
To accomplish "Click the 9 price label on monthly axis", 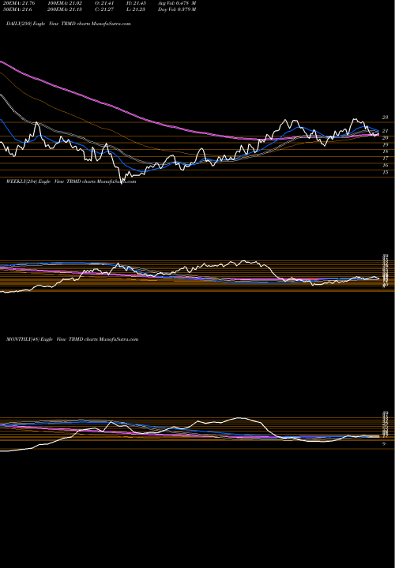I will coord(384,443).
